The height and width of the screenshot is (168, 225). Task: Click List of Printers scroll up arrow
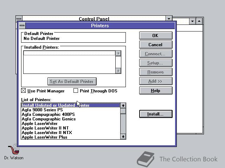coord(123,106)
